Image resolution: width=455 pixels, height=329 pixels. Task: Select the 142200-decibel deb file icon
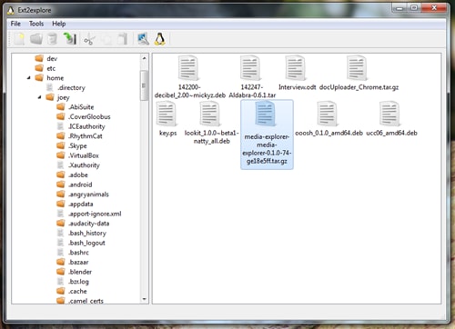[x=189, y=68]
